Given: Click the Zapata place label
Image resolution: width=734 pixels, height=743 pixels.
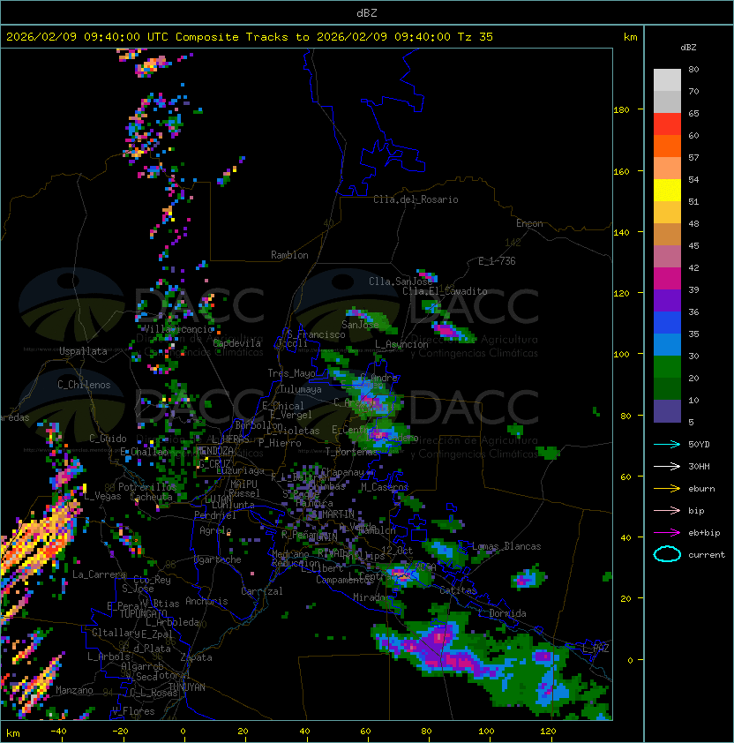Looking at the screenshot, I should (x=196, y=657).
